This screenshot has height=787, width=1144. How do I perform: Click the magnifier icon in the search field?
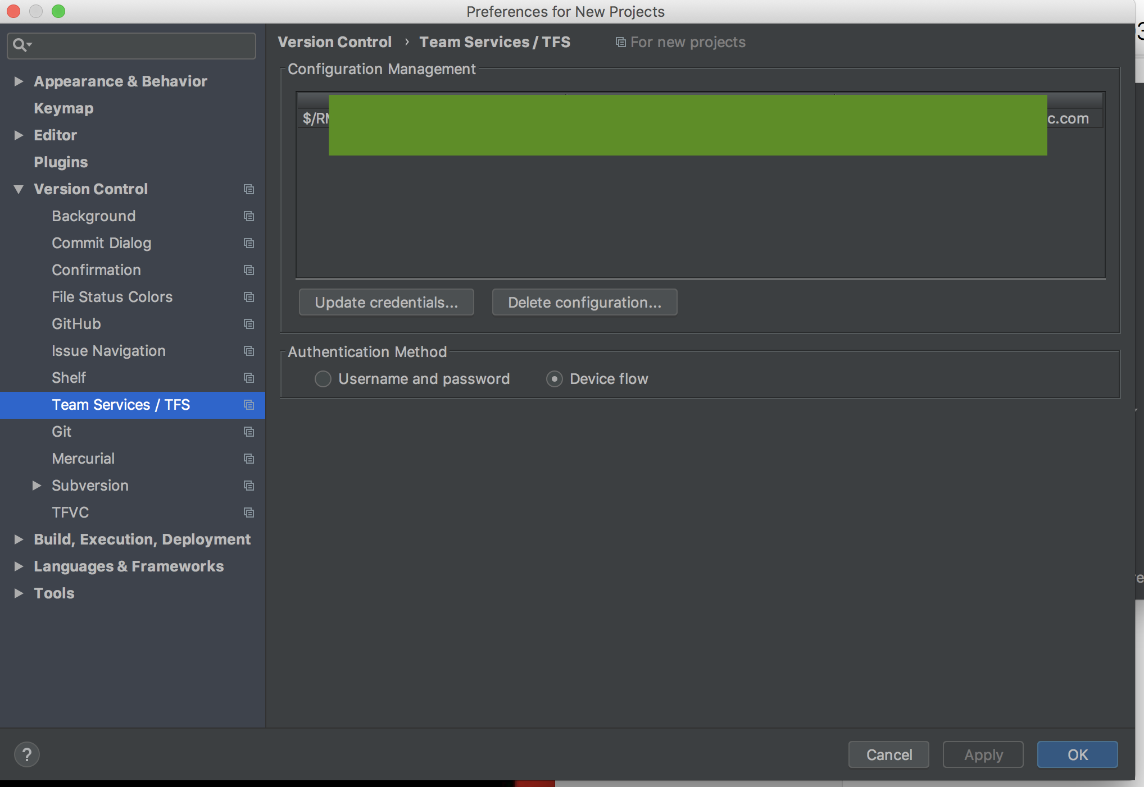coord(21,45)
